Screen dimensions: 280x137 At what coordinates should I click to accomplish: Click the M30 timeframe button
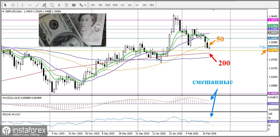(115, 5)
